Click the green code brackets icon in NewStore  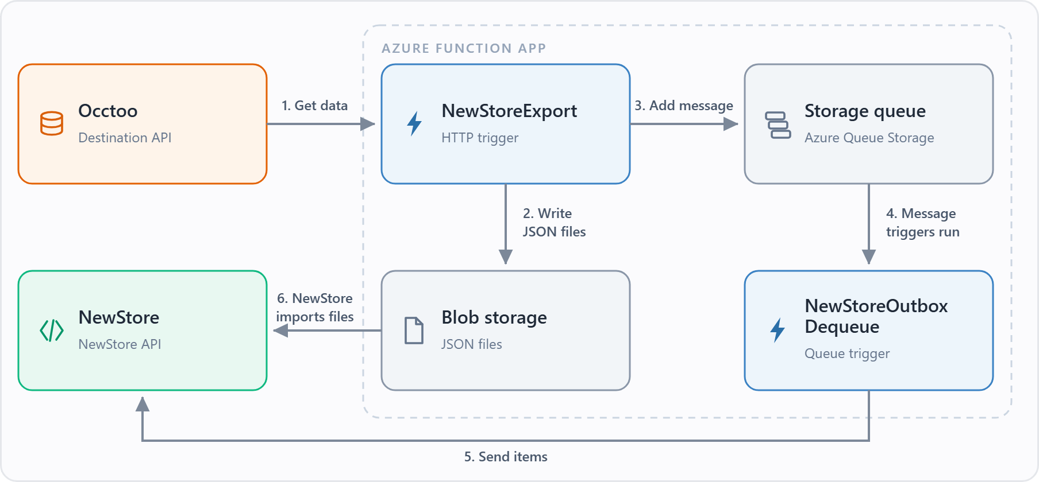[52, 331]
